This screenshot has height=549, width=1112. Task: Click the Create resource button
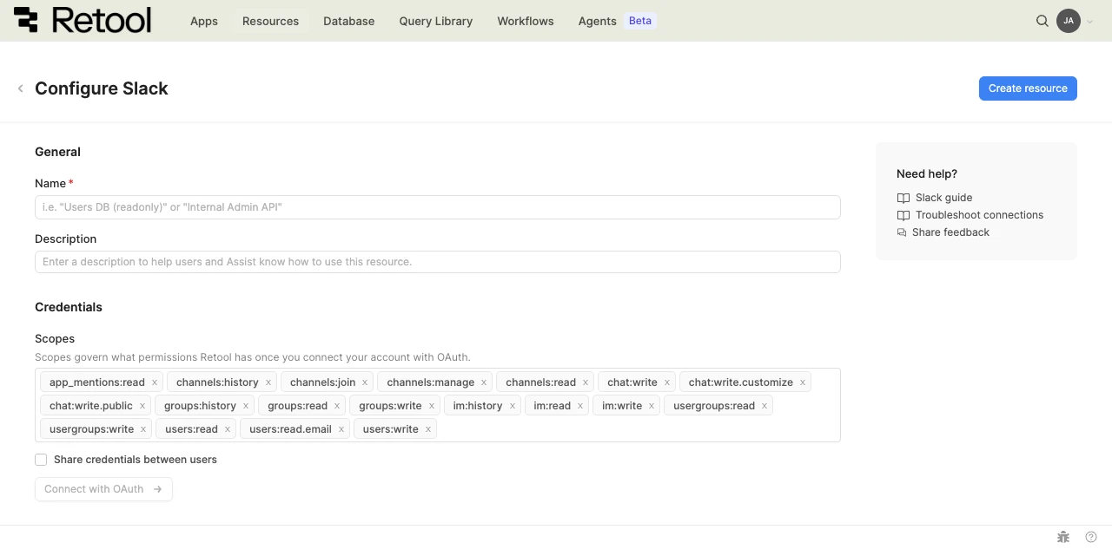pos(1028,88)
